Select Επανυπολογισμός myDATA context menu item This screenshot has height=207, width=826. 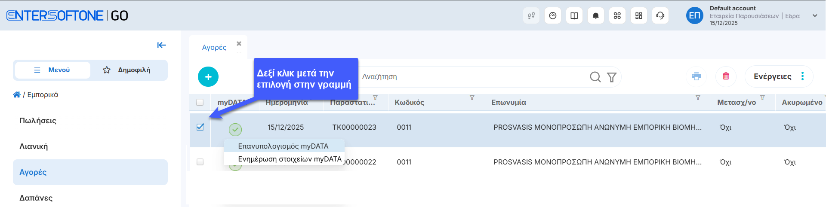coord(283,146)
